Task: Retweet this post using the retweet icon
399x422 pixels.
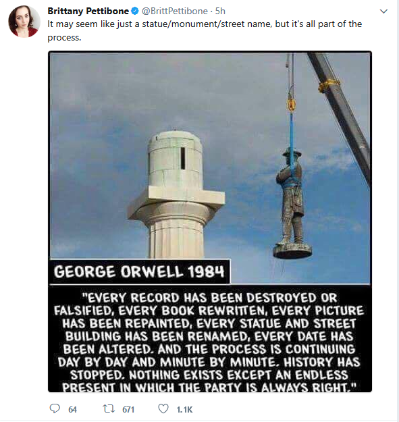Action: [109, 408]
